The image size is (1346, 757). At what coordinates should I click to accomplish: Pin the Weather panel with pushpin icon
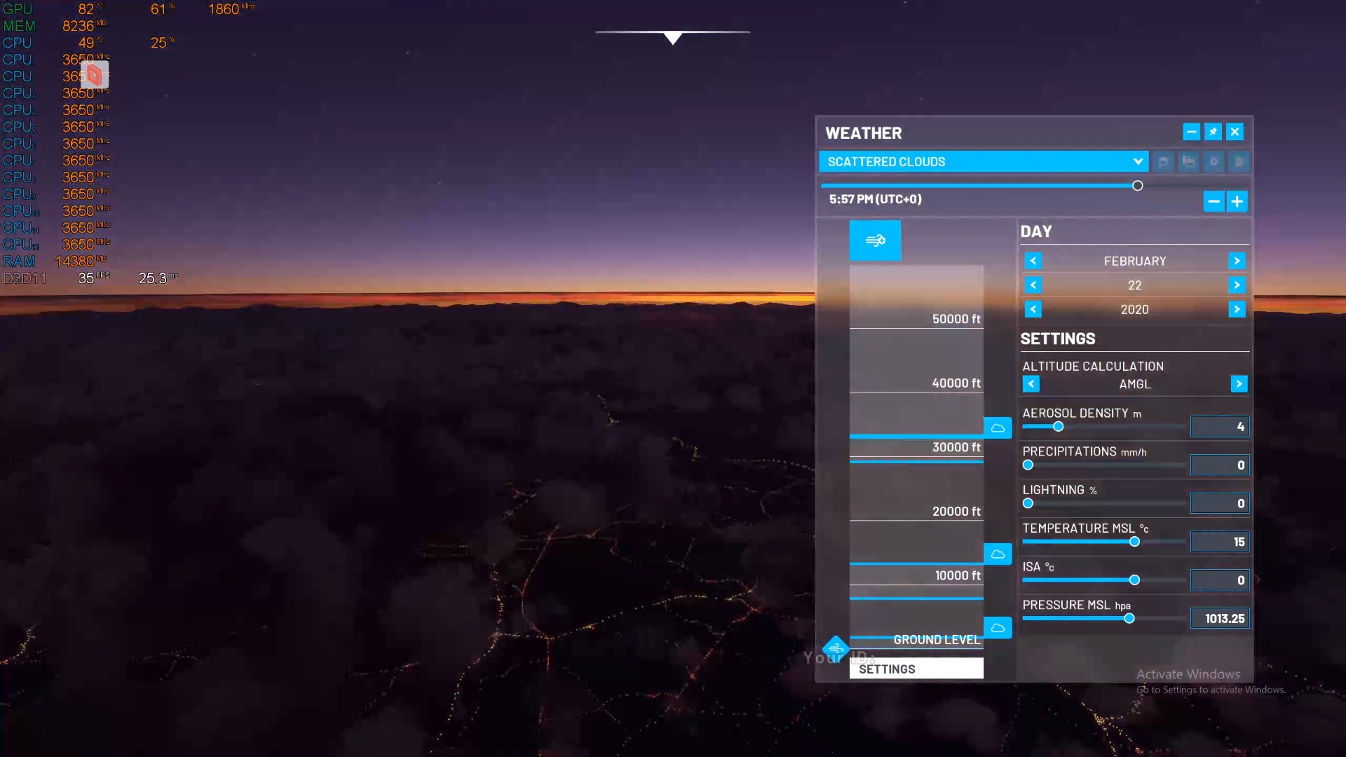coord(1213,132)
